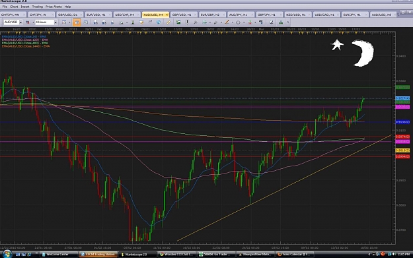413x258 pixels.
Task: Open the Chart menu
Action: coord(14,7)
